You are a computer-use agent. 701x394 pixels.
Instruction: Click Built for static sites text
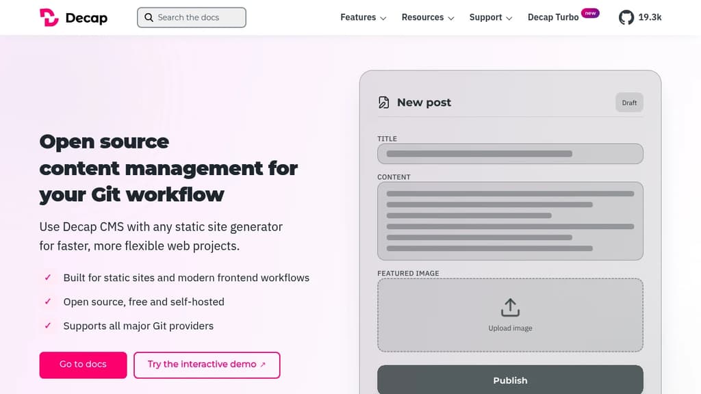coord(186,278)
